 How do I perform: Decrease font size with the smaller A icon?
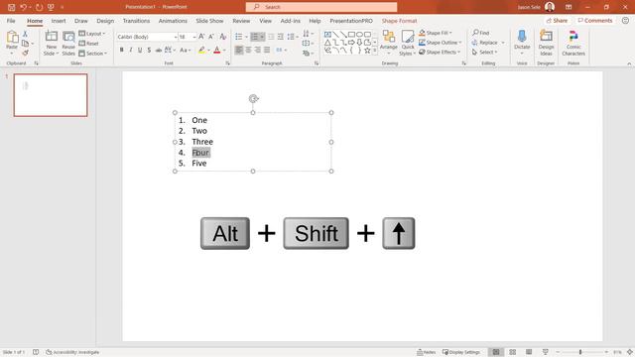pos(211,37)
